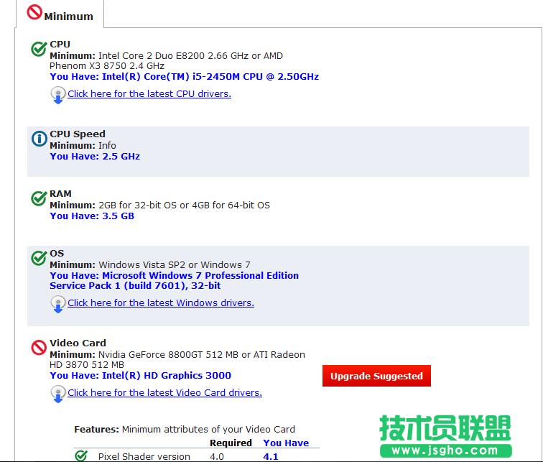
Task: Click the green checkmark beside OS
Action: coord(39,258)
